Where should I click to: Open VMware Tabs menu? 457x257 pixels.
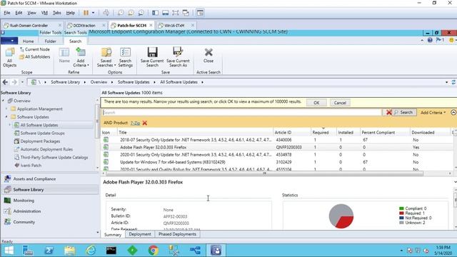(57, 13)
